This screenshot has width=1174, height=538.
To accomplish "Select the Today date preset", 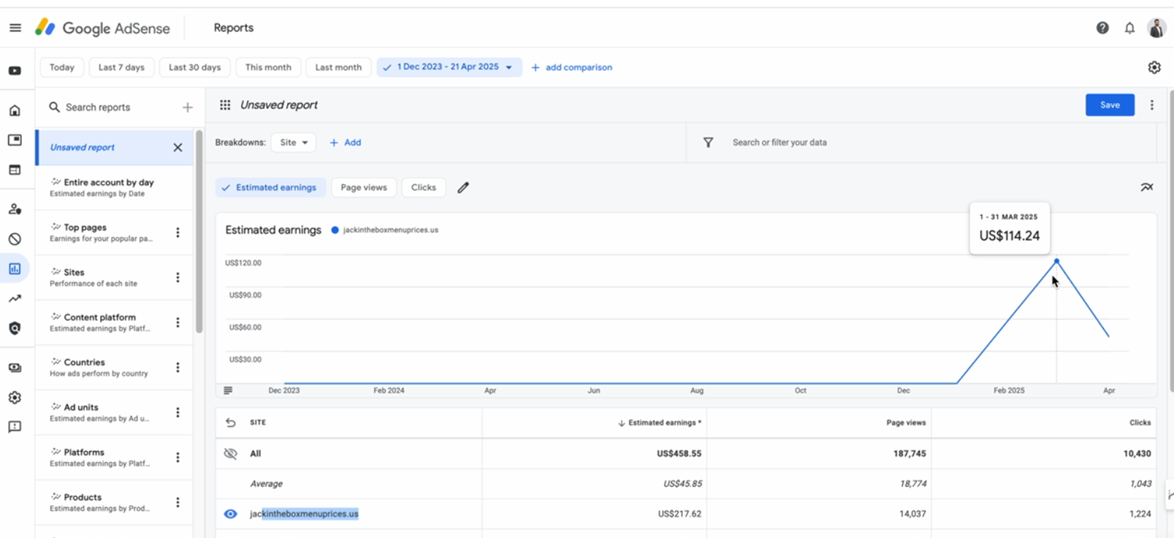I will click(x=62, y=67).
